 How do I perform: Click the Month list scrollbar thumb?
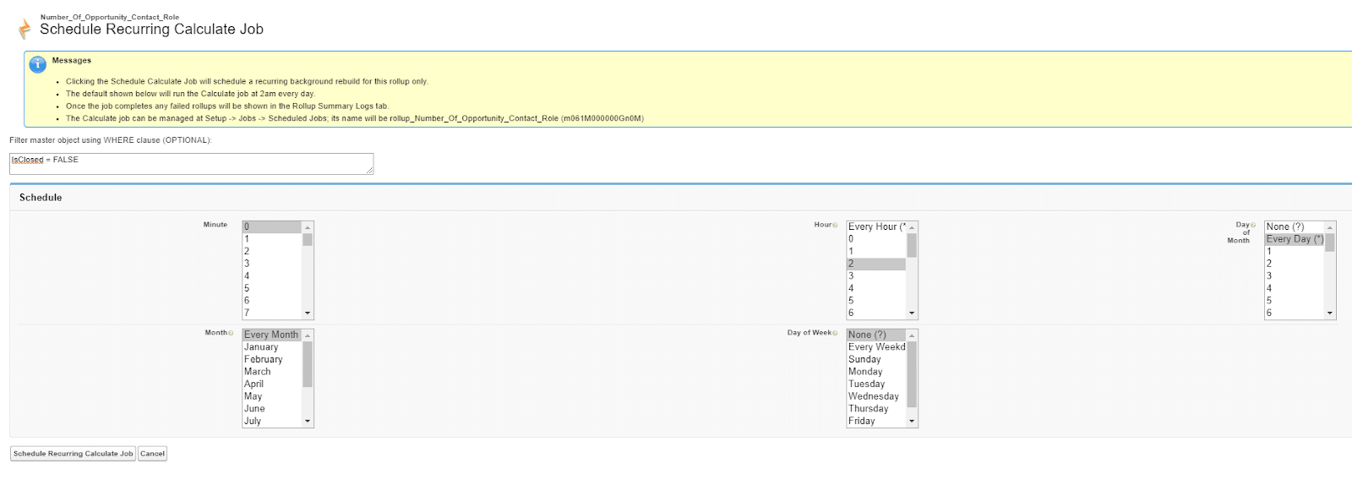point(308,364)
